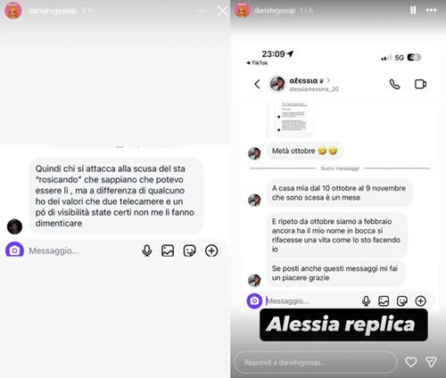Screen dimensions: 446x378
Task: Share the story via paper plane icon
Action: point(431,362)
